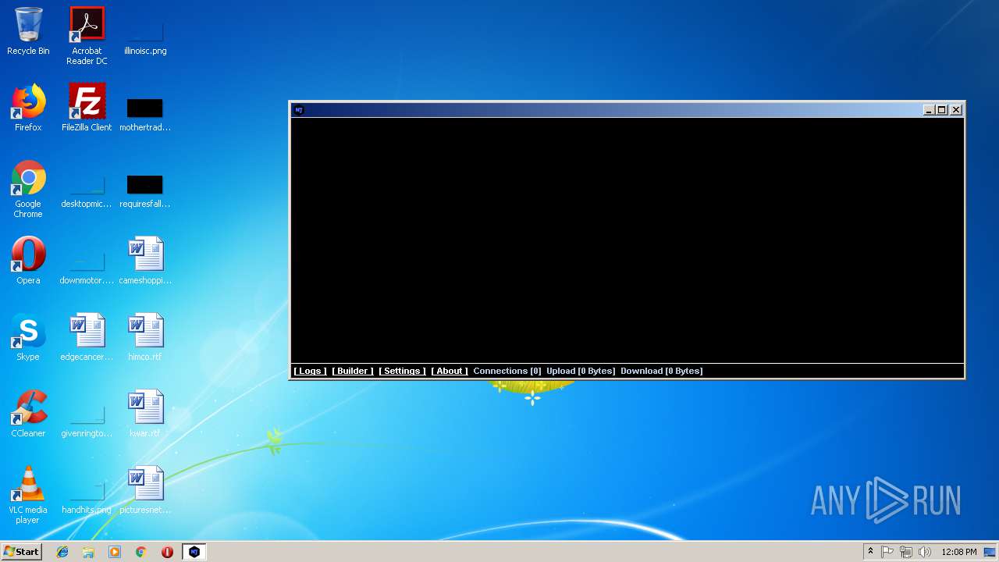
Task: Launch Internet Explorer from taskbar
Action: coord(62,552)
